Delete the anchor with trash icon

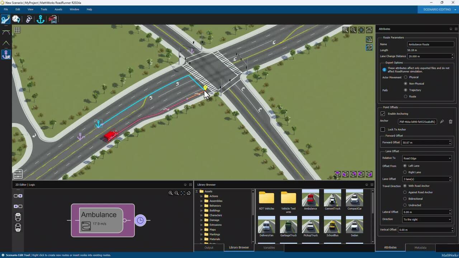[451, 121]
